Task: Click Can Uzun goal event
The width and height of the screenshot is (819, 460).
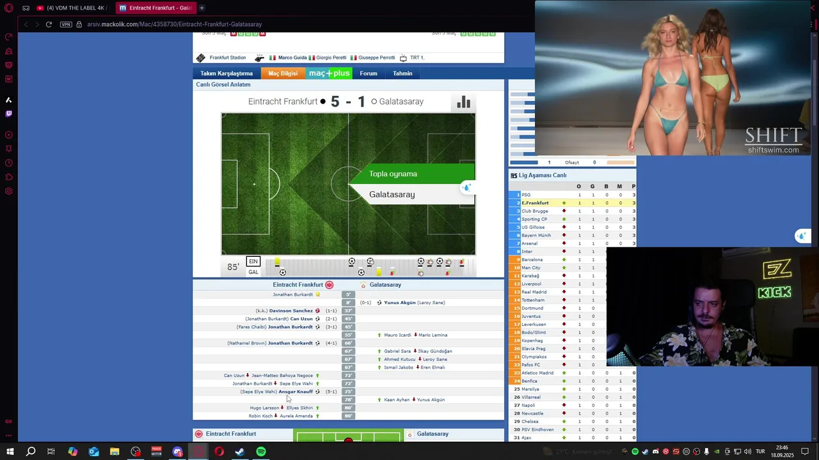Action: tap(301, 319)
